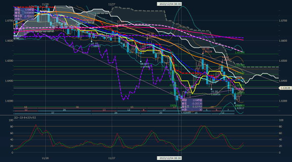The height and width of the screenshot is (162, 292).
Task: Click the 2.38501 value in the top-left info box
Action: click(29, 16)
